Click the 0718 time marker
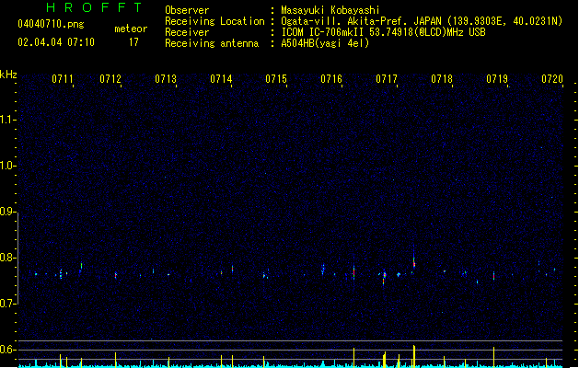 [442, 79]
